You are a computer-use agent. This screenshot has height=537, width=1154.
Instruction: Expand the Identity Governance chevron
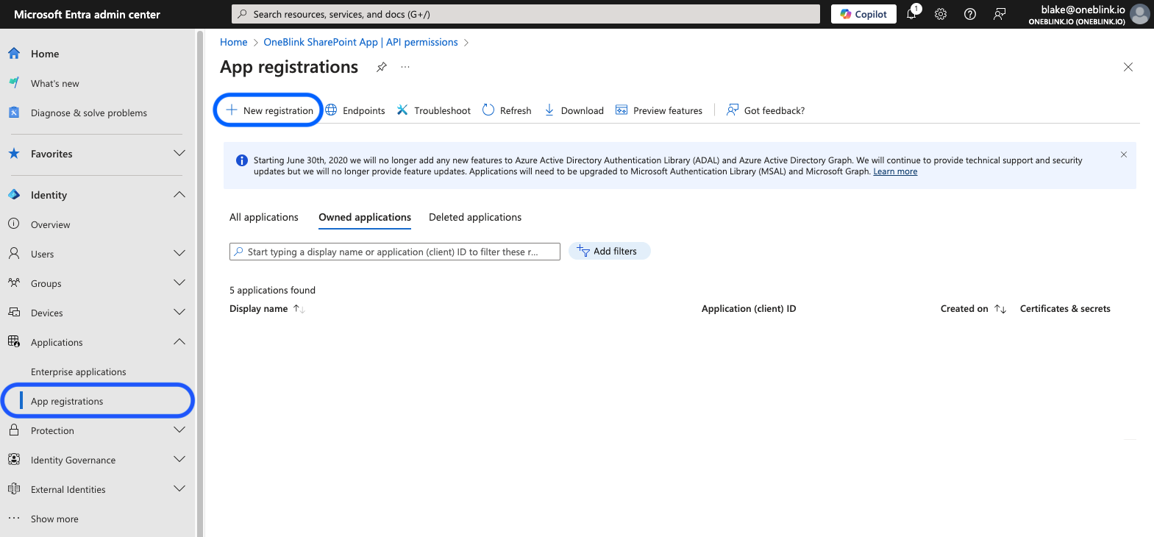[x=179, y=460]
